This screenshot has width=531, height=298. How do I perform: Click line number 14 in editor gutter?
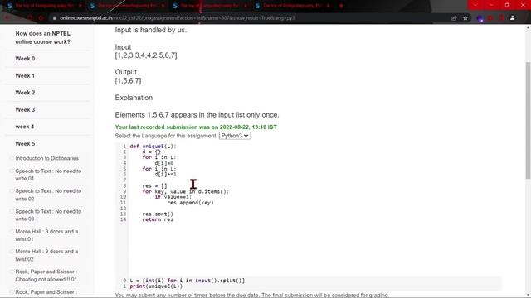coord(123,219)
